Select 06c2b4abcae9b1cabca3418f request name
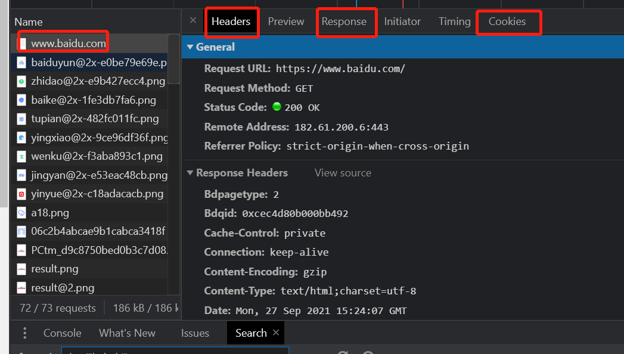The image size is (624, 354). (x=98, y=231)
